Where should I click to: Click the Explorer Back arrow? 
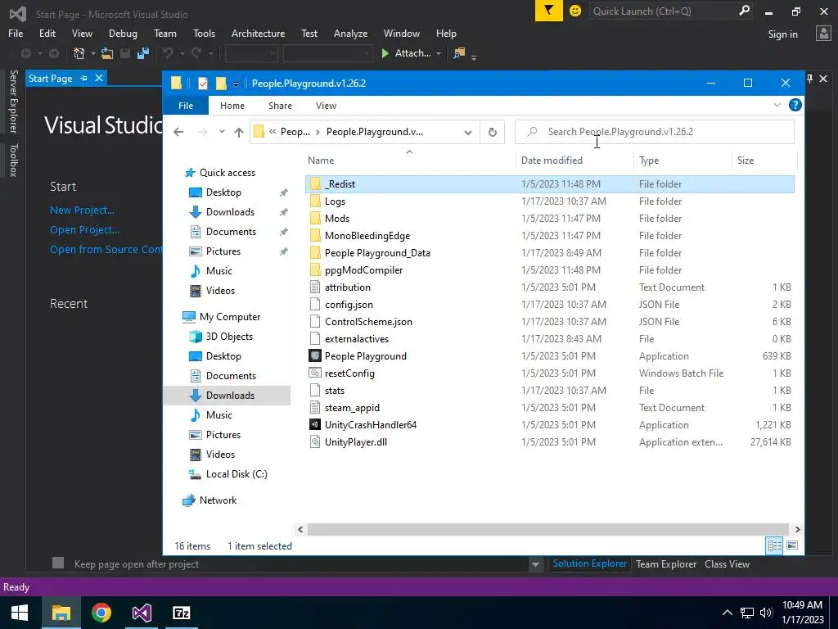(178, 132)
